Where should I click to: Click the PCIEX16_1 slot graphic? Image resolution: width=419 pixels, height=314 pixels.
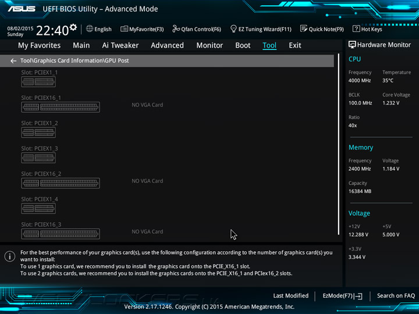(61, 107)
